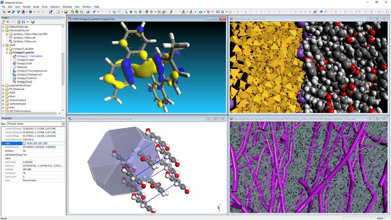Click the Animation Pause icon
391x220 pixels.
[279, 12]
